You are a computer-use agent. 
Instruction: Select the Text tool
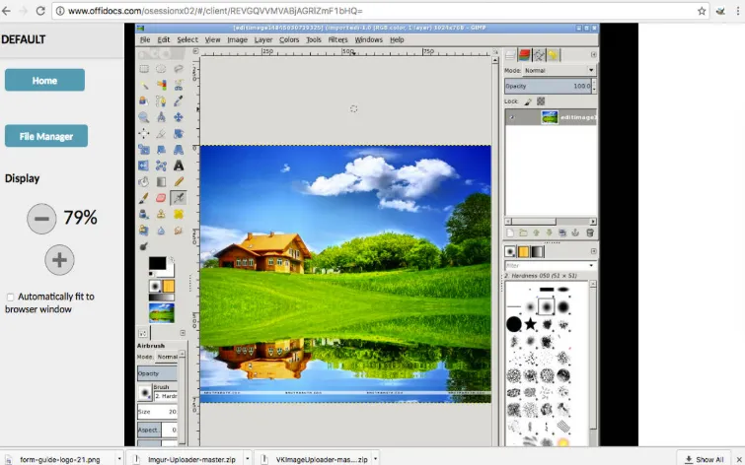[x=179, y=166]
